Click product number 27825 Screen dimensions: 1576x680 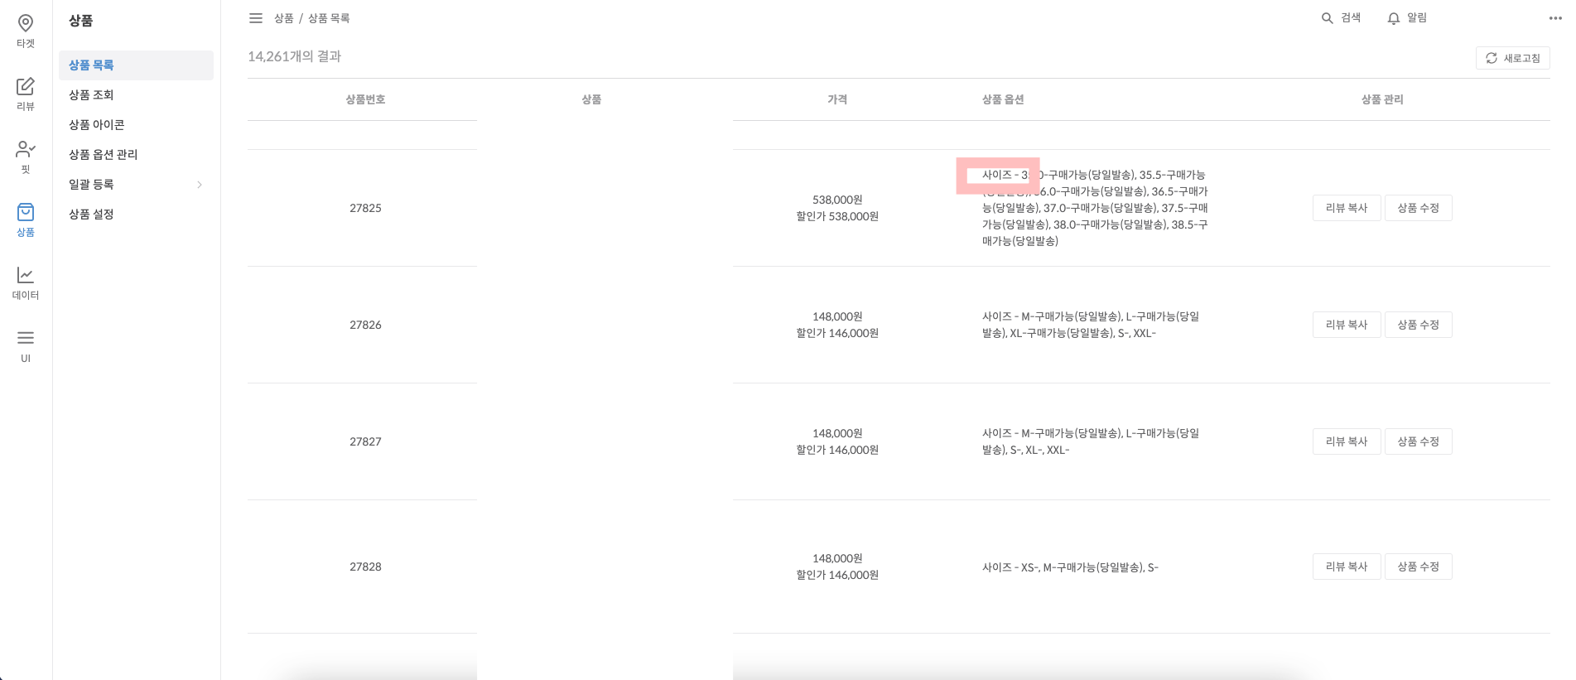pos(365,208)
